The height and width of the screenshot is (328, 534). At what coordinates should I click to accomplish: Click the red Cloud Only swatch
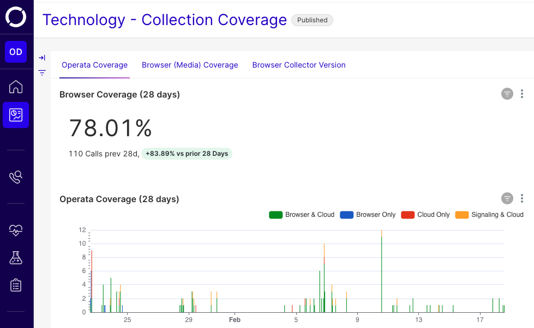coord(408,215)
